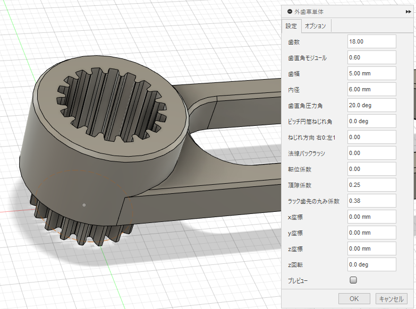This screenshot has height=309, width=416.
Task: Select the 法線バックラッシ value box
Action: [371, 153]
